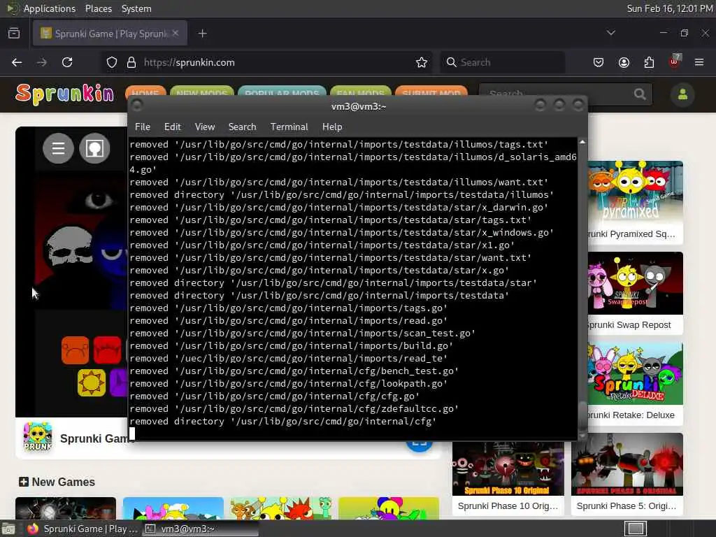
Task: Click the workspace switcher in panel
Action: click(635, 529)
